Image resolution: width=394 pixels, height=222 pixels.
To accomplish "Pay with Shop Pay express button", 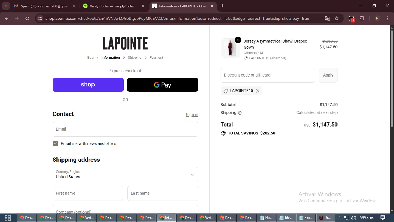I will [x=88, y=85].
